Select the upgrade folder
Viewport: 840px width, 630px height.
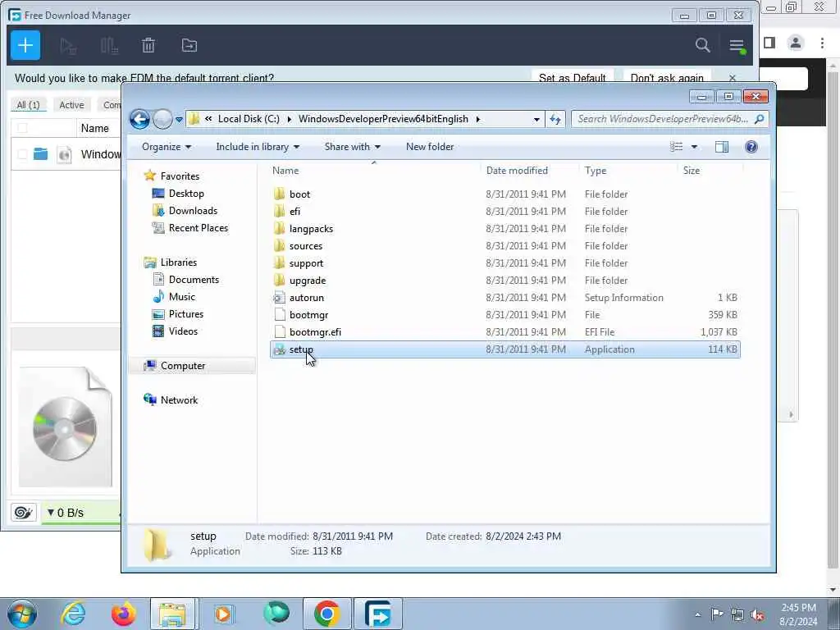tap(308, 281)
